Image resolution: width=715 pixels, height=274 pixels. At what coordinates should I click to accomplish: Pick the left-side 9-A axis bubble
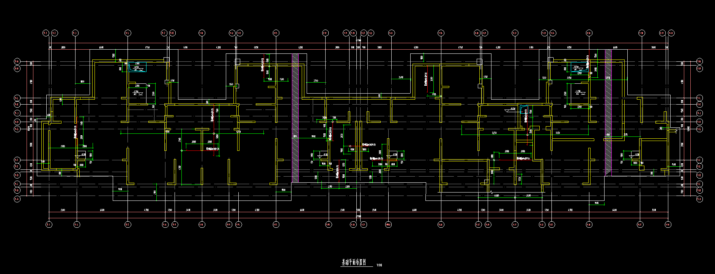pos(17,199)
